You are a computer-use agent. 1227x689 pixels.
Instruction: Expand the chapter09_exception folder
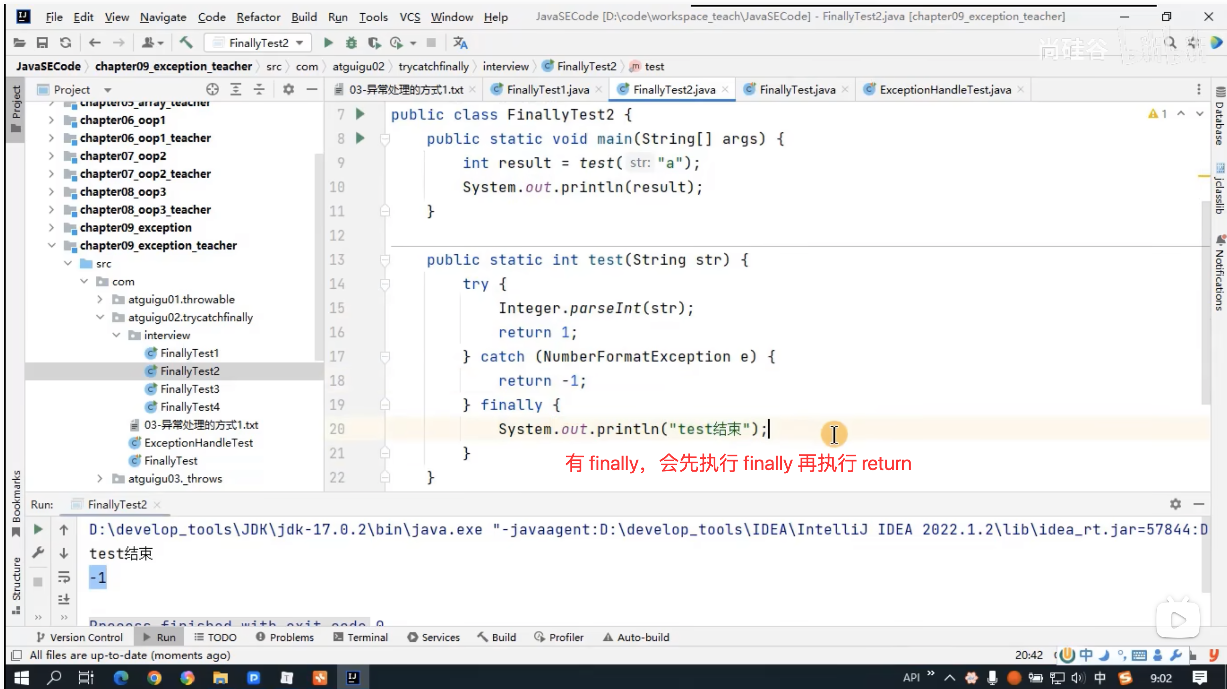coord(51,228)
